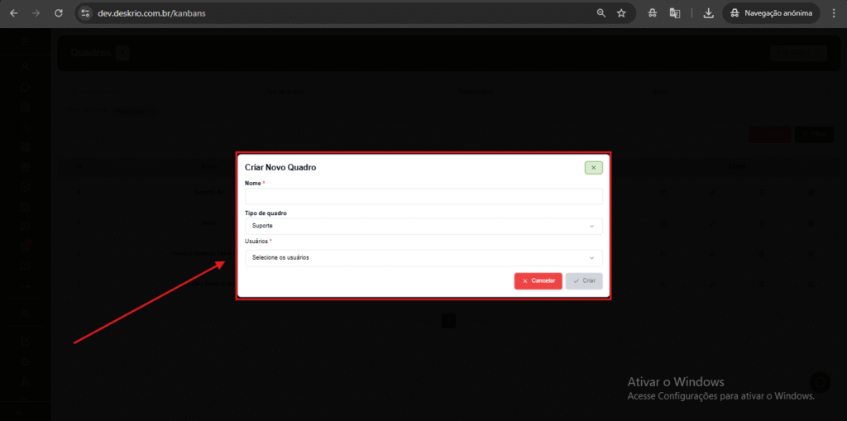Click the browser forward arrow
The height and width of the screenshot is (421, 847).
[36, 13]
